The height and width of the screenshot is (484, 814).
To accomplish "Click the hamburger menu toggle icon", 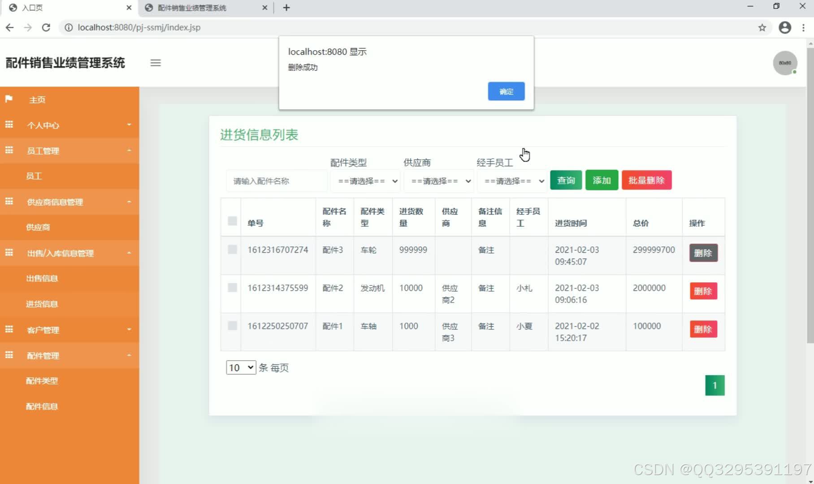I will coord(156,63).
